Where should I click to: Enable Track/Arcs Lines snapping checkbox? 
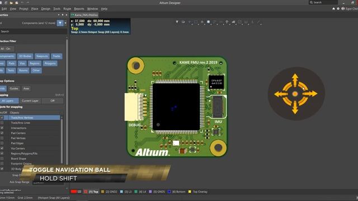(x=2, y=123)
